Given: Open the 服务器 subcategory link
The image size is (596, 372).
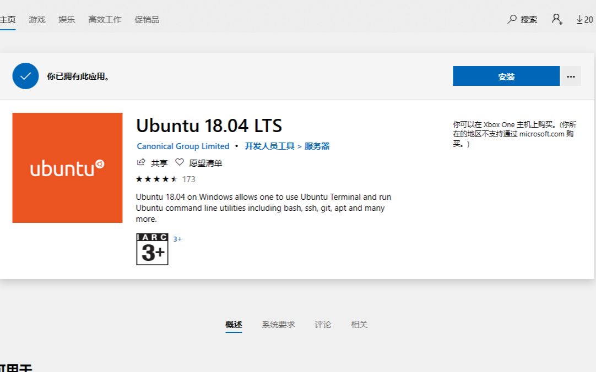Looking at the screenshot, I should tap(317, 146).
